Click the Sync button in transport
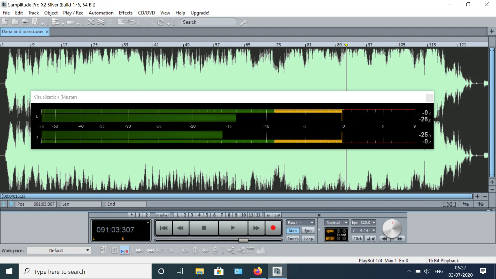The height and width of the screenshot is (279, 496). (x=308, y=231)
